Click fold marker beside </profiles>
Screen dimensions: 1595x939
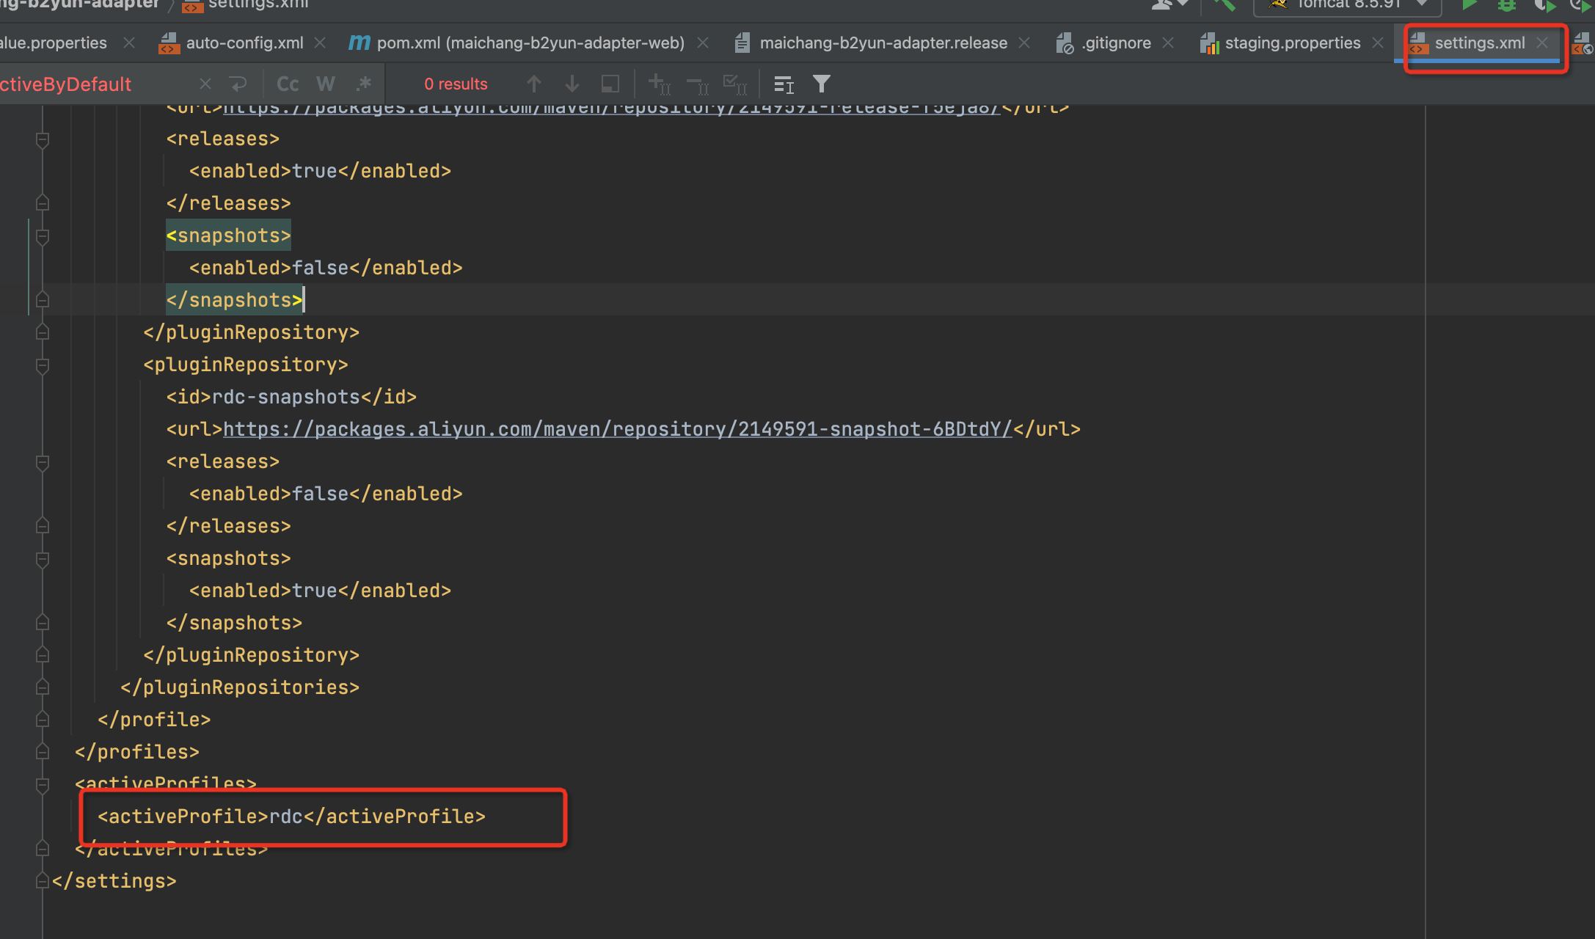click(43, 751)
